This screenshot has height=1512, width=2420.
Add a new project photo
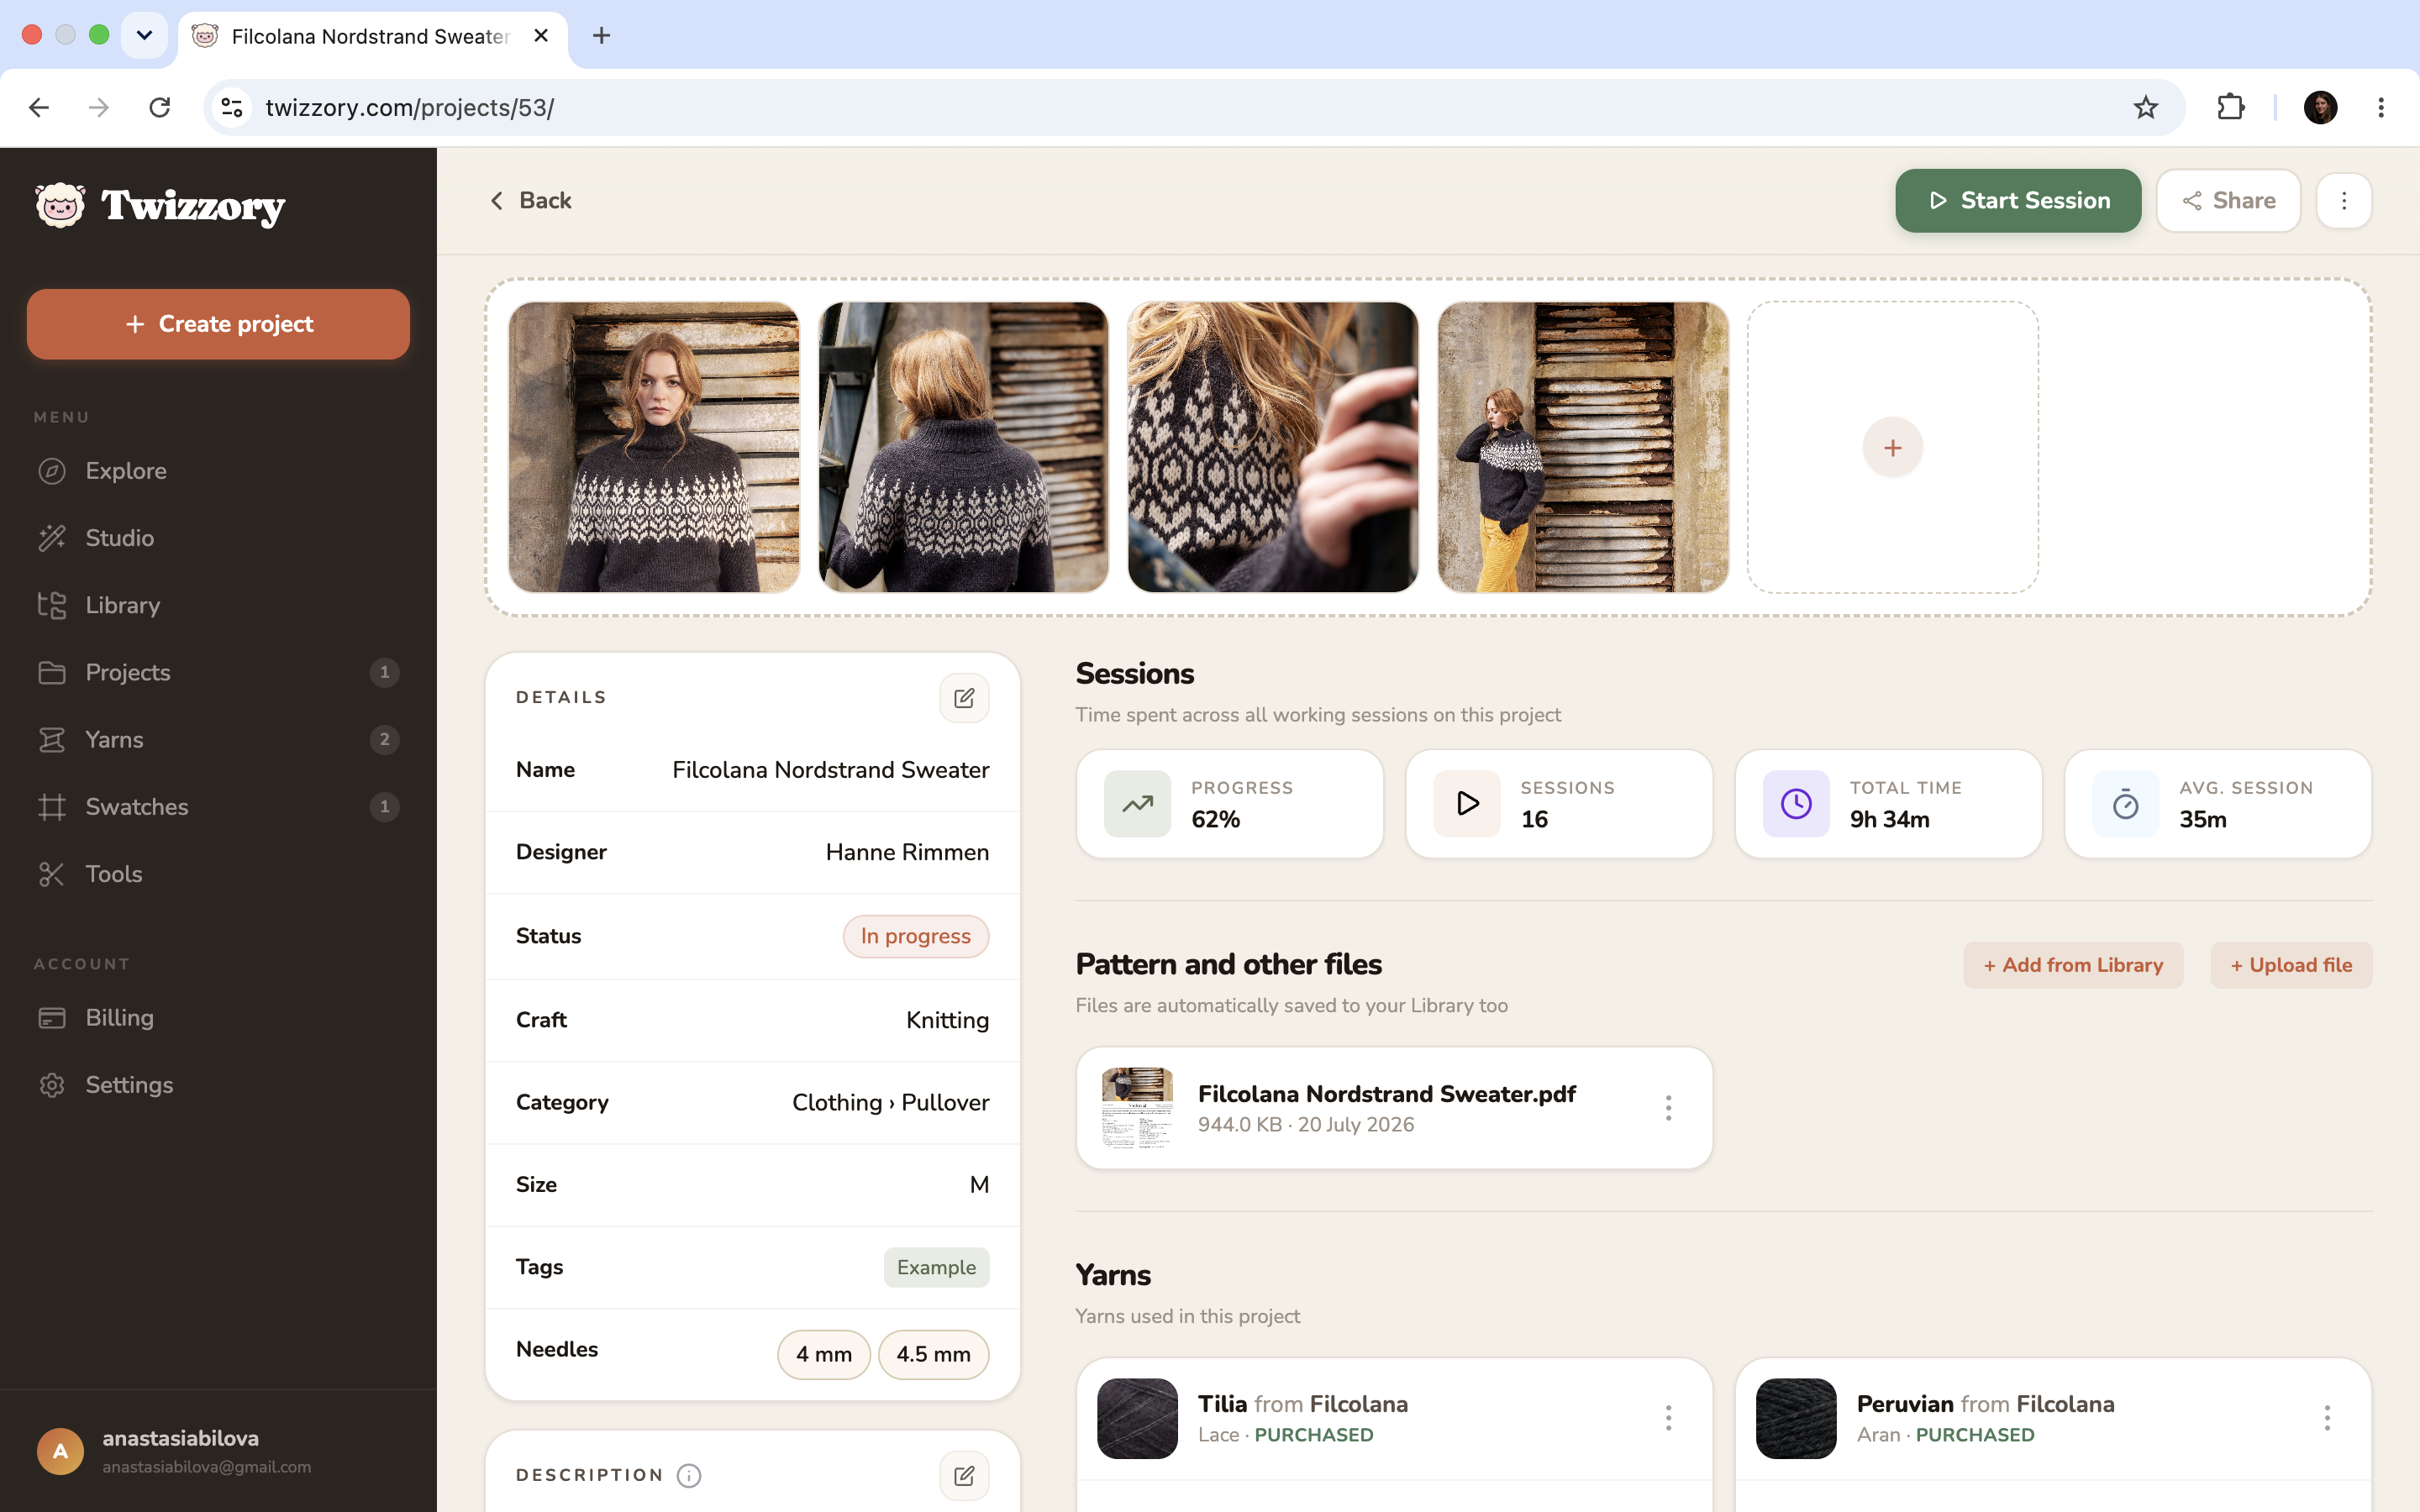click(x=1893, y=447)
